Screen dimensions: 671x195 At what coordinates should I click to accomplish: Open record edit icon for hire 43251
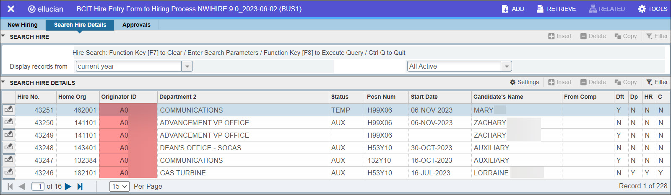[x=8, y=110]
